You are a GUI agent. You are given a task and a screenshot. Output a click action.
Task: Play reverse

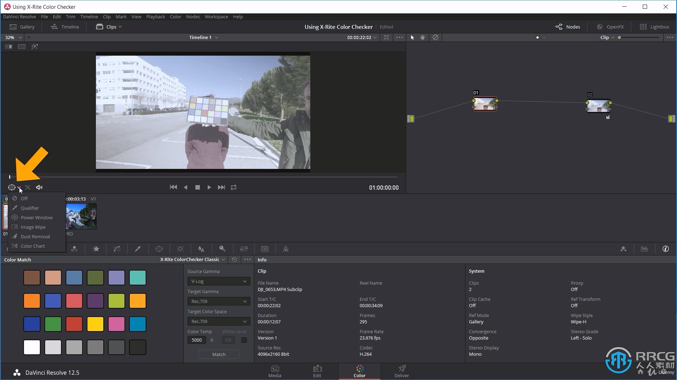[x=185, y=188]
